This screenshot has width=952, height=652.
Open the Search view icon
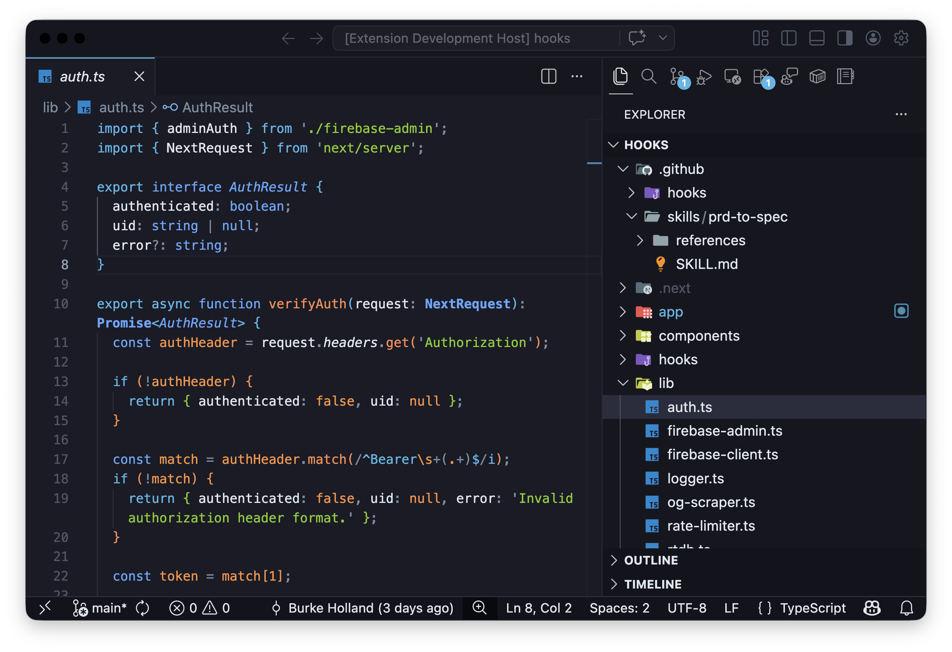(x=648, y=76)
